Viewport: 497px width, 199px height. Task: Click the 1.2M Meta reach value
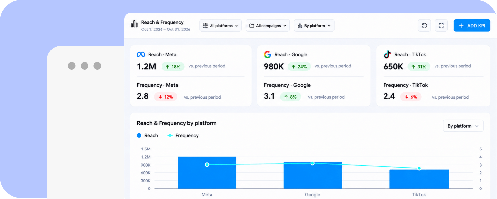146,67
